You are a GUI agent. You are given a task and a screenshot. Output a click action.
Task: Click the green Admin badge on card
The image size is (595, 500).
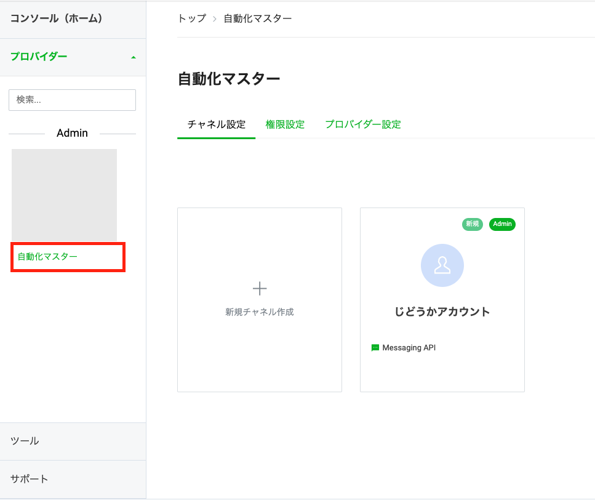(502, 224)
